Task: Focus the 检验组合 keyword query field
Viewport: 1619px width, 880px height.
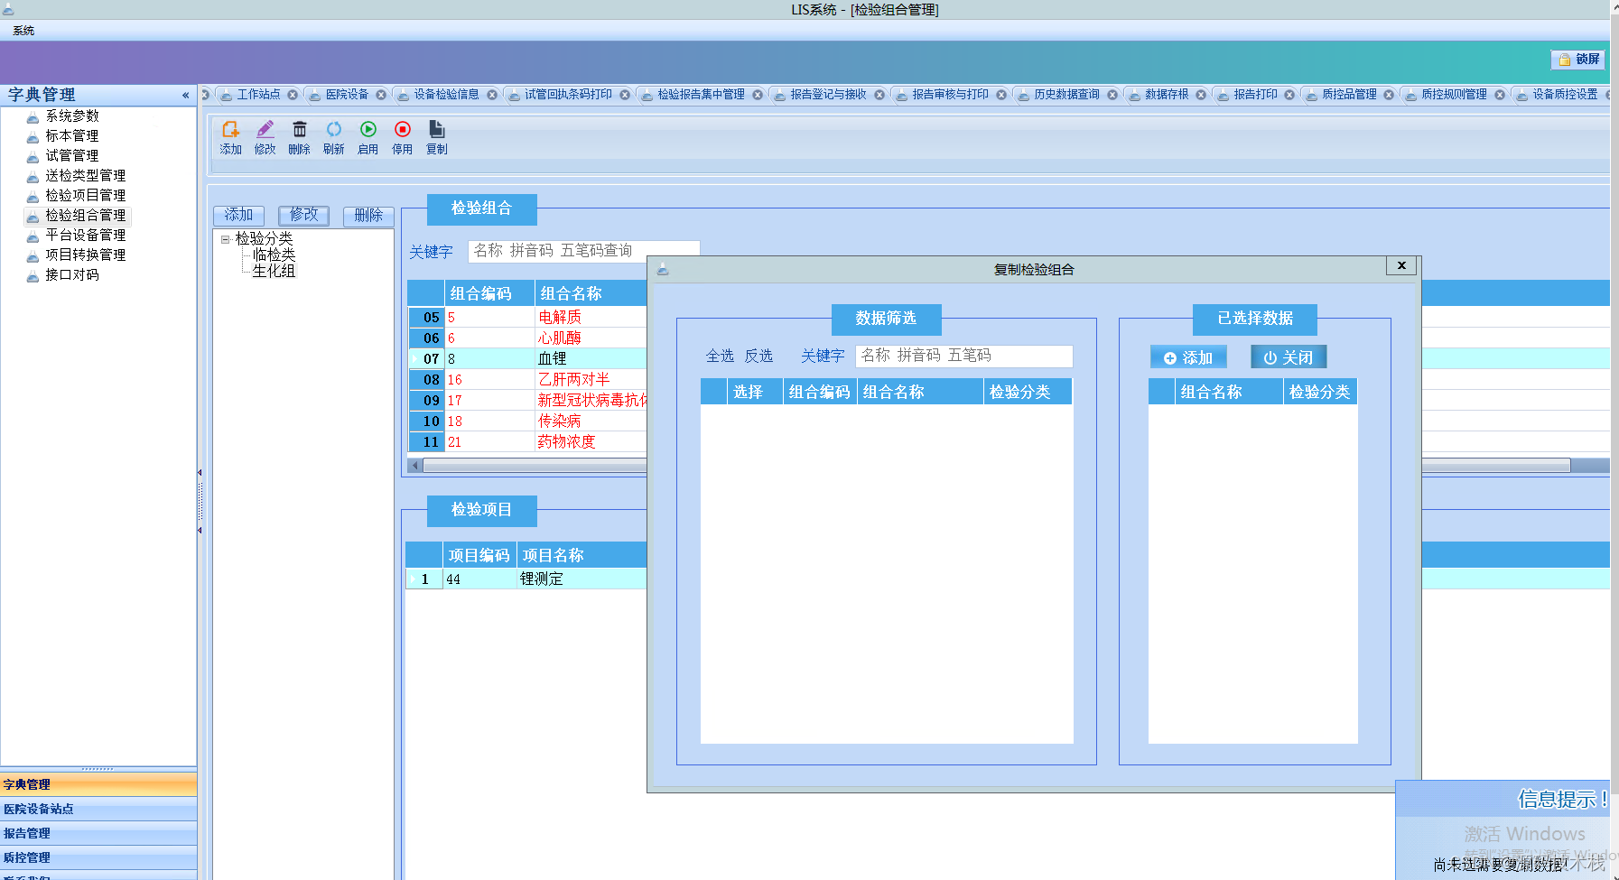Action: pyautogui.click(x=583, y=251)
